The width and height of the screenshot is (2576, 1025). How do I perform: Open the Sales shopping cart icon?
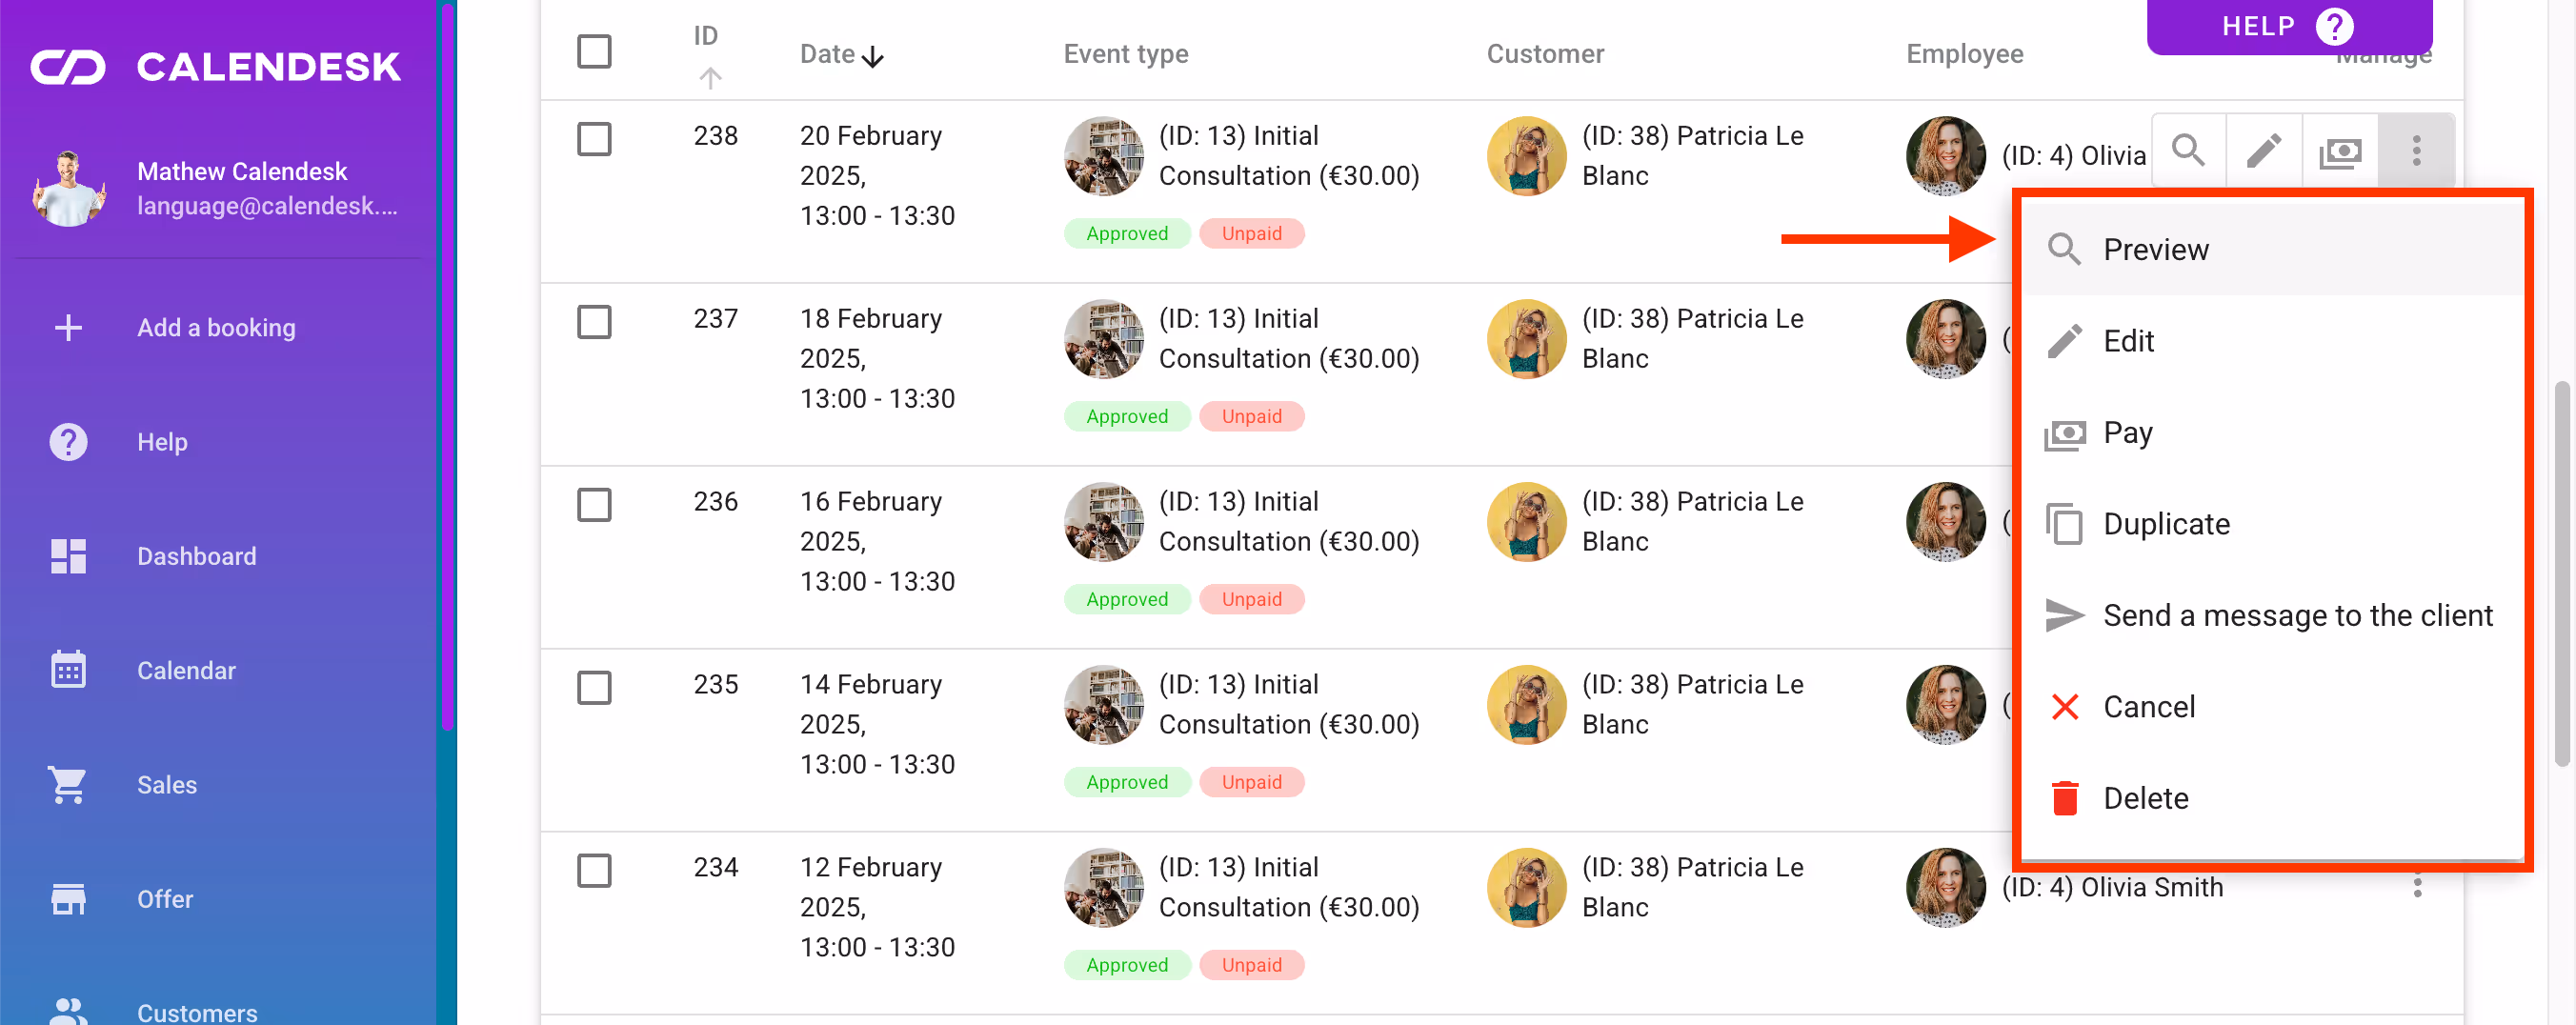67,785
